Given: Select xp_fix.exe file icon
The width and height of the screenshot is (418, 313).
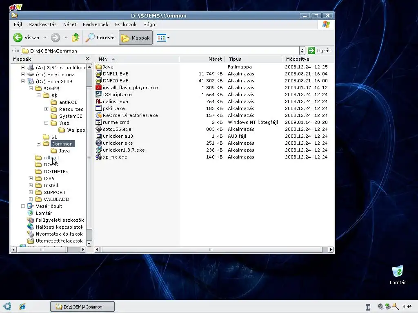Looking at the screenshot, I should (99, 156).
